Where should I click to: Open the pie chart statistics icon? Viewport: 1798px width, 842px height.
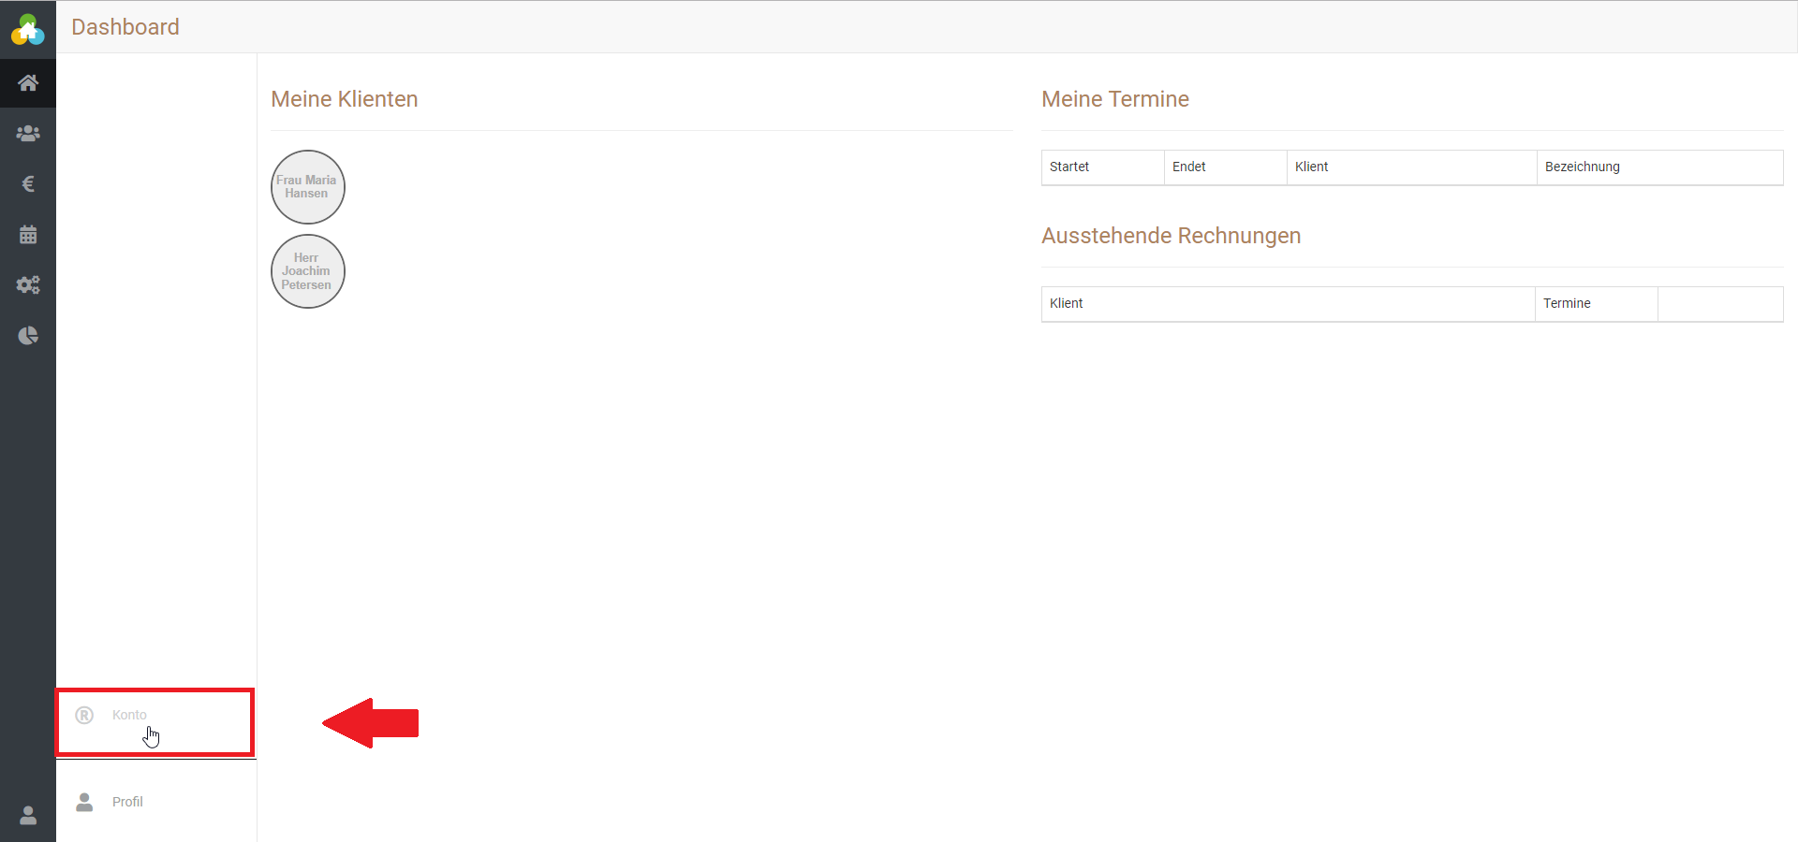click(28, 336)
